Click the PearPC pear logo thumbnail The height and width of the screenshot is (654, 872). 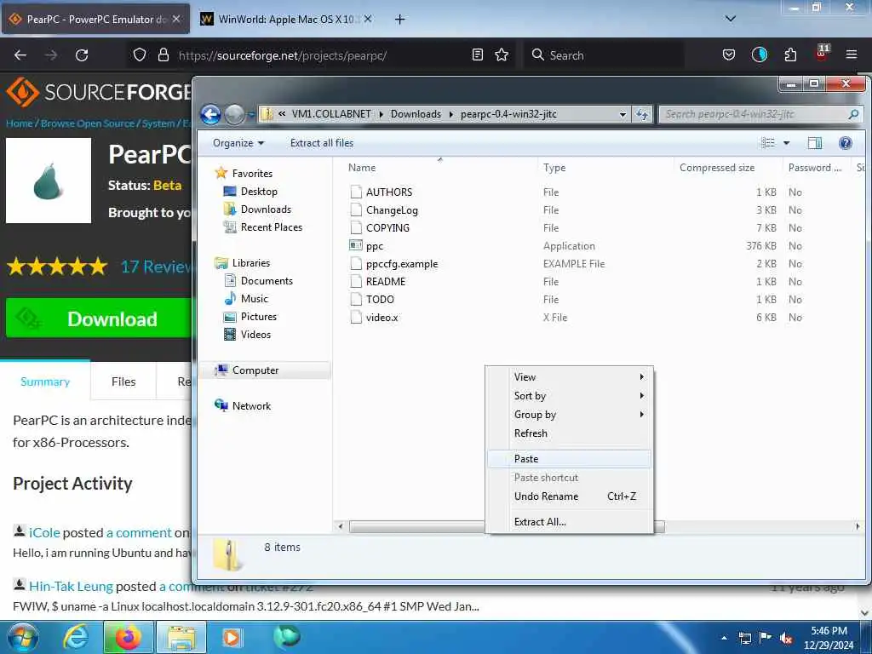point(49,181)
